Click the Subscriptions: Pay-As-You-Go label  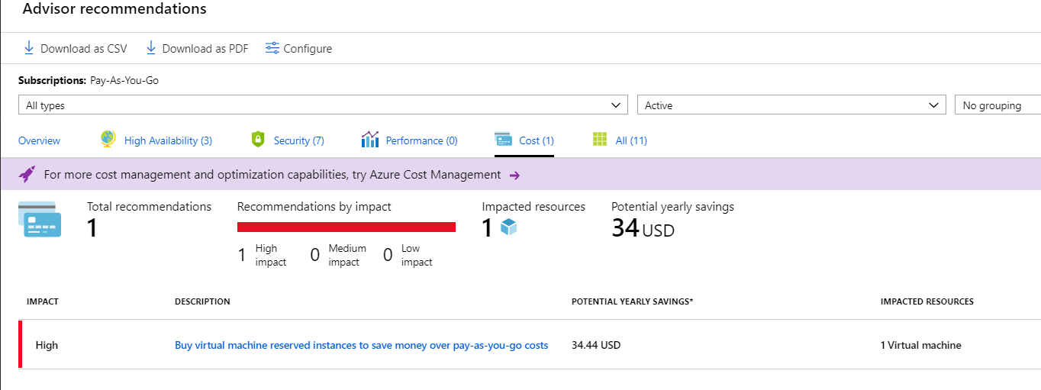(x=89, y=80)
